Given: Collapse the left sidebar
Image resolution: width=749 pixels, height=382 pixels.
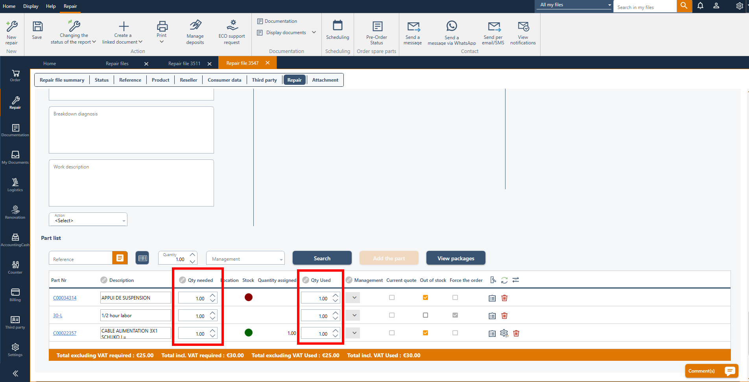Looking at the screenshot, I should 15,373.
